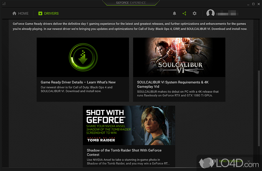Open 'Shadow of the Tomb Raider Shot With GeForce Contest'

[124, 152]
